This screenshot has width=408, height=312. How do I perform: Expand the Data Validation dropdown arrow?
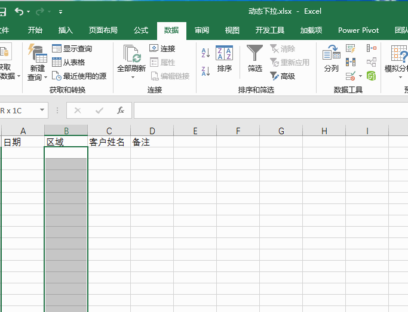point(360,76)
